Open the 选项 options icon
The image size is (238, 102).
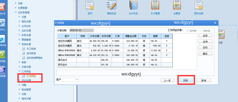[90, 5]
